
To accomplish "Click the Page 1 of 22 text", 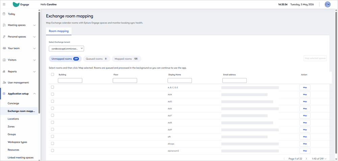I will tap(295, 159).
